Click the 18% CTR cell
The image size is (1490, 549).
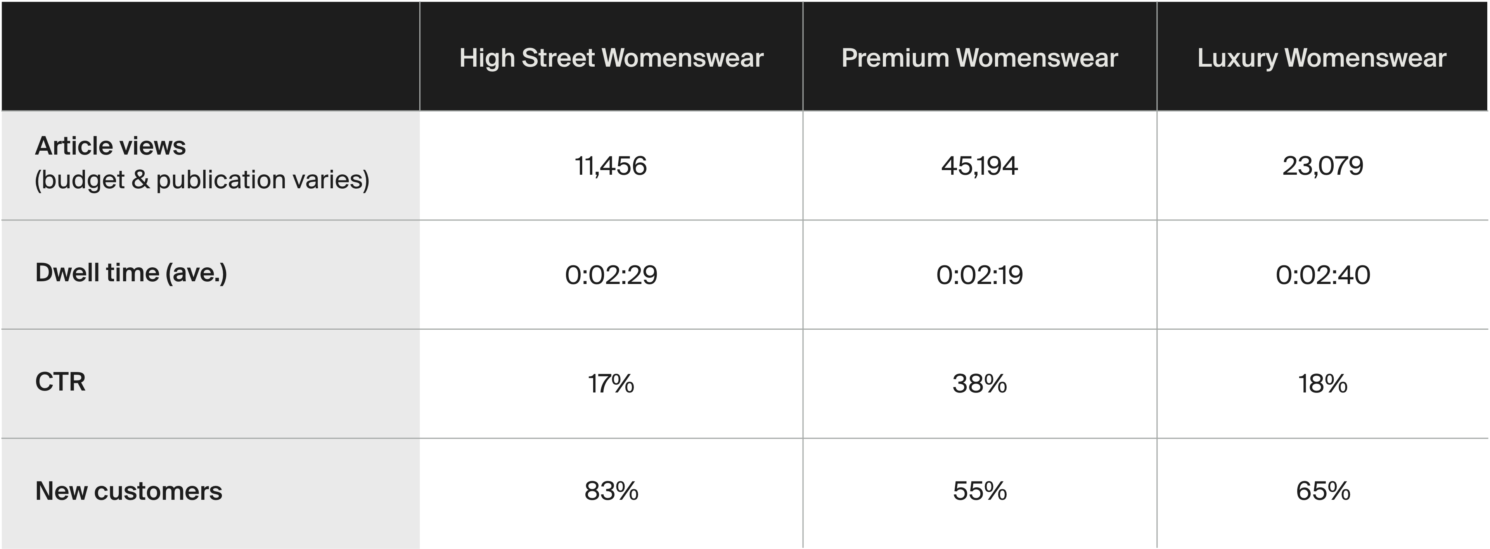(1322, 384)
